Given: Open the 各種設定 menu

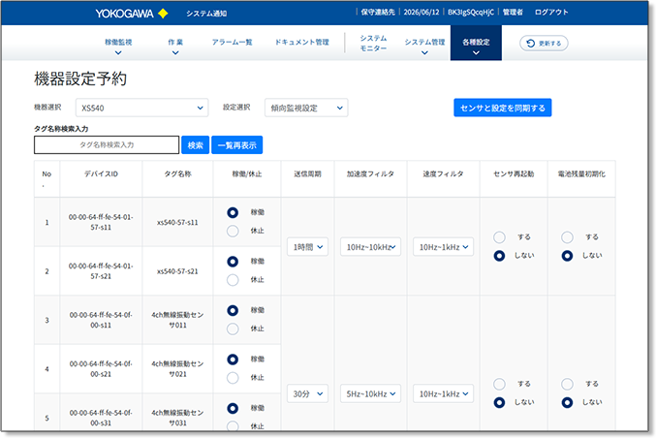Looking at the screenshot, I should [x=476, y=43].
